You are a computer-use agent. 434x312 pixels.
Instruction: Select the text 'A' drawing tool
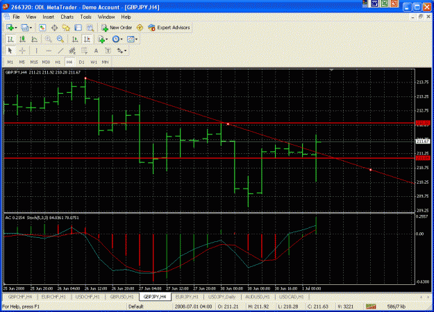96,51
